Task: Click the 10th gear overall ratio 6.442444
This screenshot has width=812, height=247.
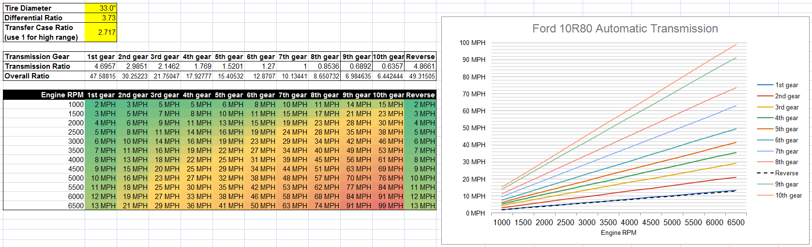Action: coord(388,76)
